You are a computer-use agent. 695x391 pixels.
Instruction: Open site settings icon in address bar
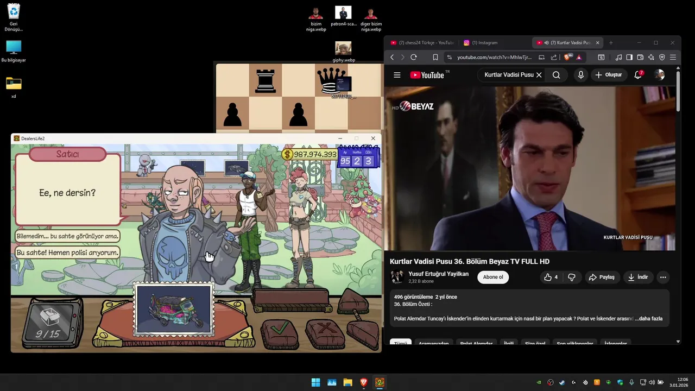click(x=449, y=57)
